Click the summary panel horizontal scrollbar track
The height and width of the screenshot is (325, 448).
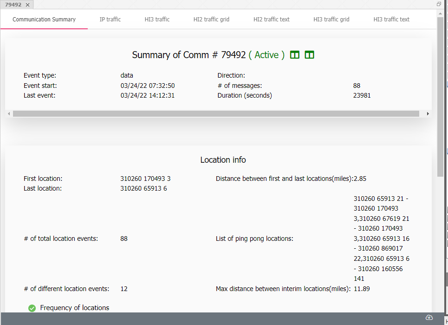(x=216, y=114)
